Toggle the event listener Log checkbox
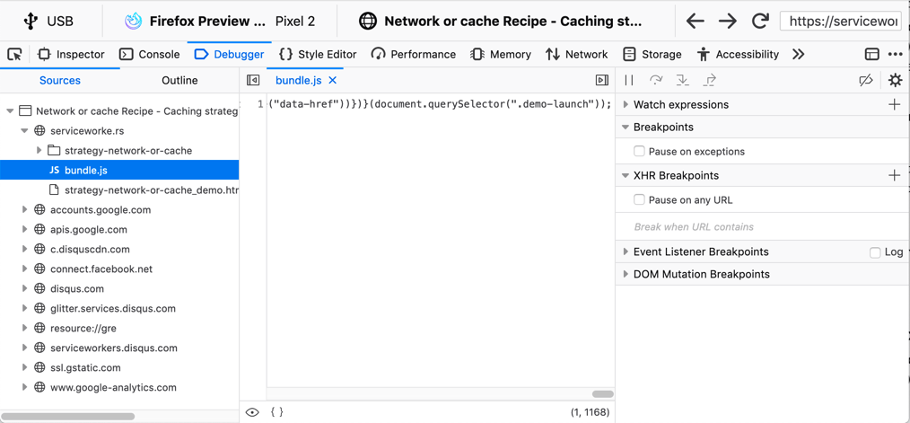910x423 pixels. [x=875, y=252]
